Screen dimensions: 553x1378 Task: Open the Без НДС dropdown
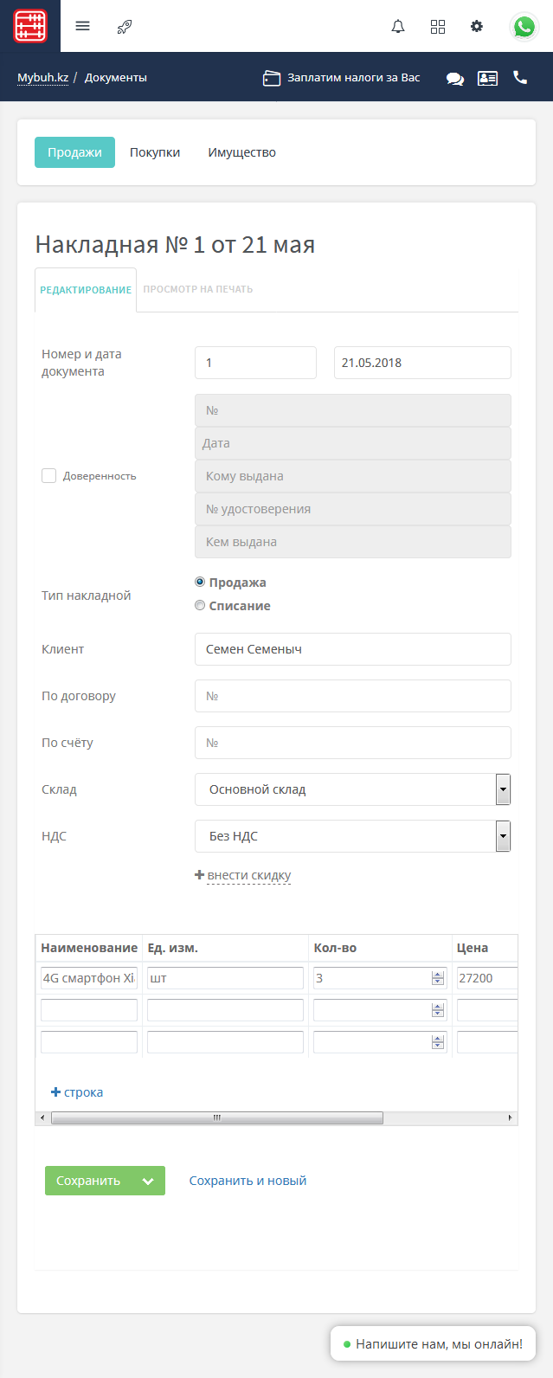coord(503,836)
